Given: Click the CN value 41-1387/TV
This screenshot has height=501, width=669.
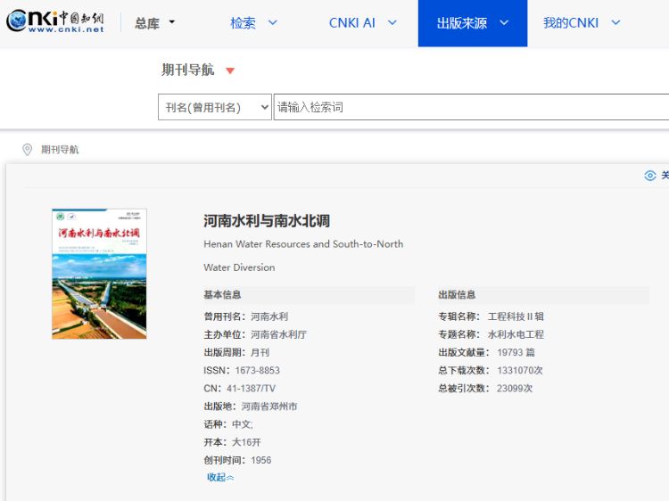Looking at the screenshot, I should 251,388.
